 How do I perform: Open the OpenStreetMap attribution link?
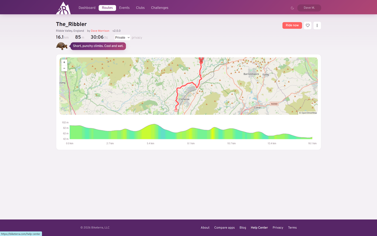(308, 113)
